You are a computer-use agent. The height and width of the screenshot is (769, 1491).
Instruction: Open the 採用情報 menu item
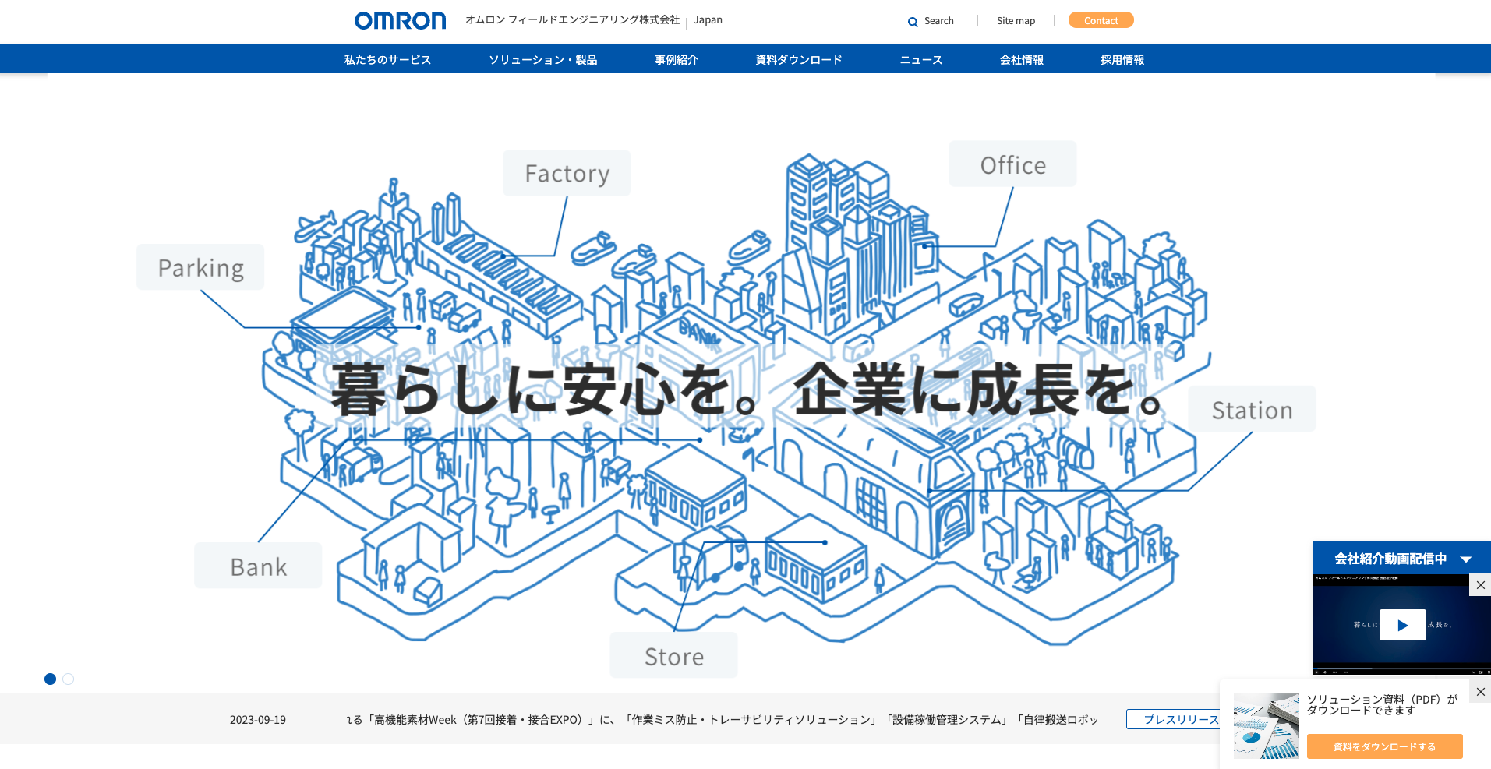coord(1122,58)
